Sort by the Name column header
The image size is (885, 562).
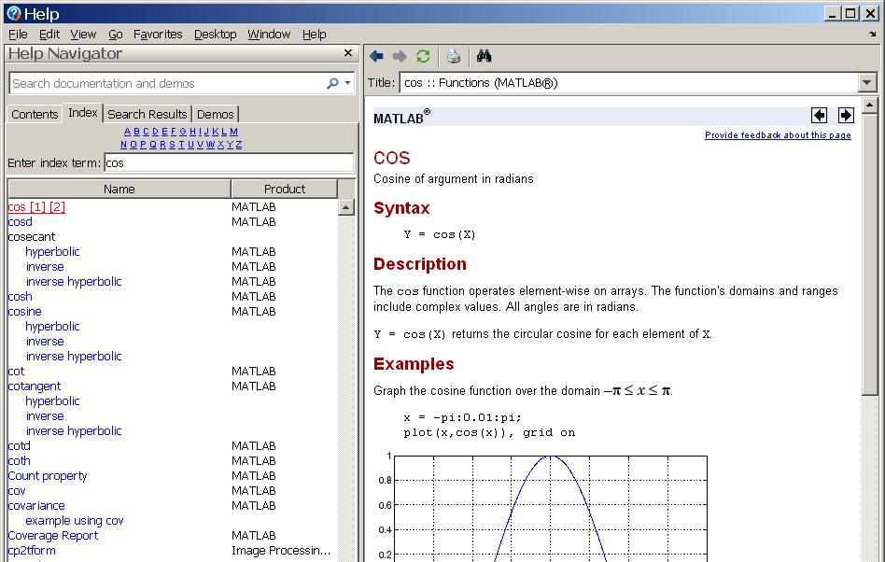119,189
